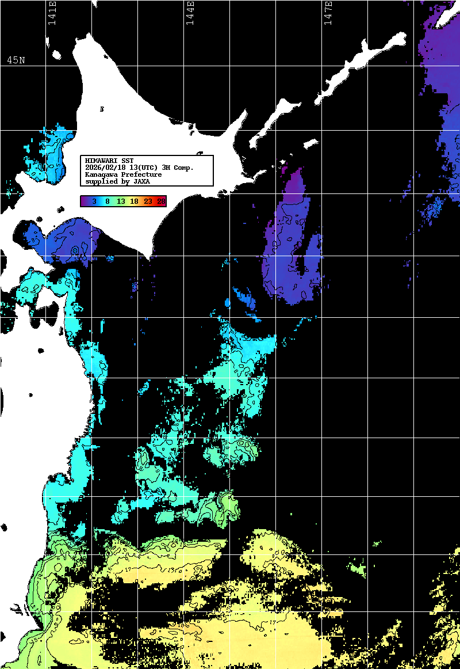
Task: Click the purple end of the color bar
Action: (85, 201)
